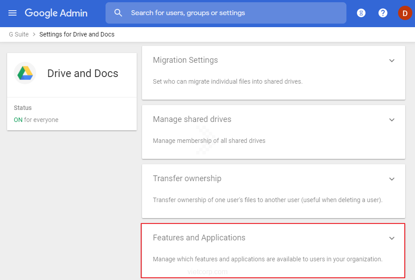Viewport: 415px width, 280px height.
Task: Open the main navigation hamburger menu
Action: [x=12, y=13]
